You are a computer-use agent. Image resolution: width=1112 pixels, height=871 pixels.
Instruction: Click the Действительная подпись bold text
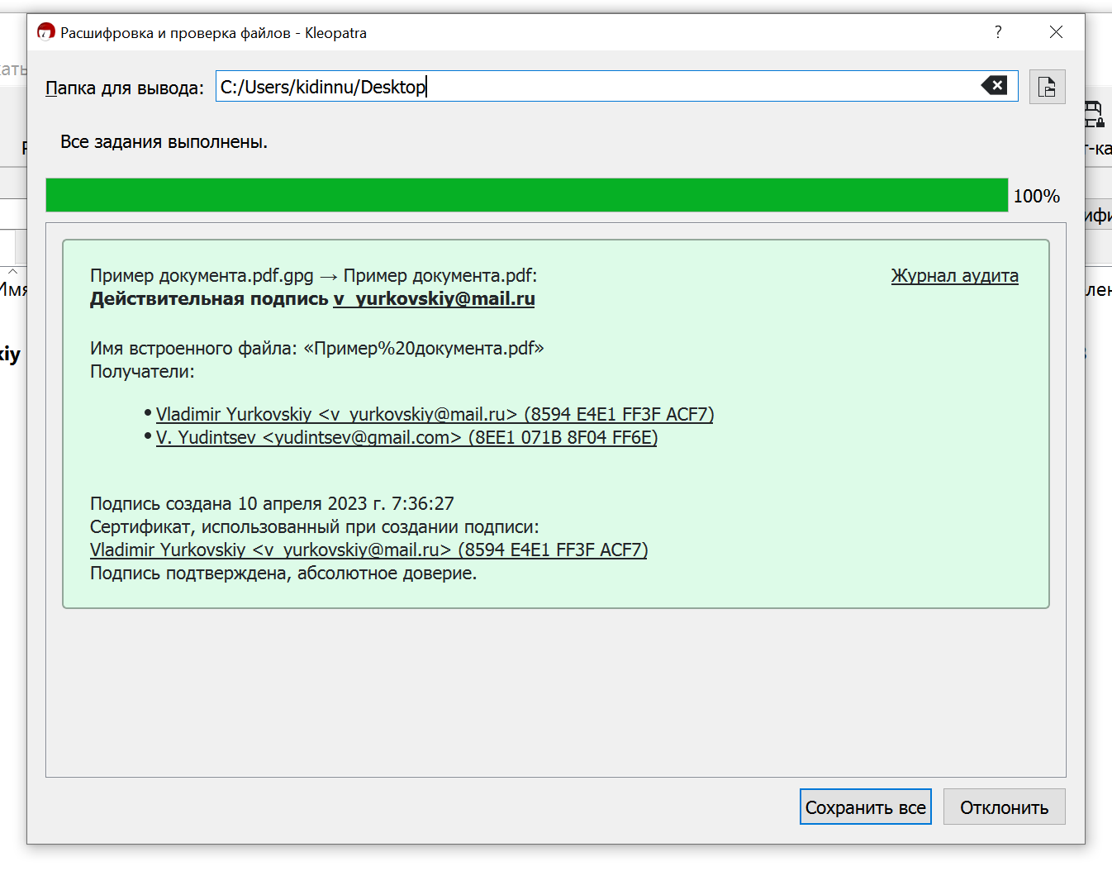209,299
